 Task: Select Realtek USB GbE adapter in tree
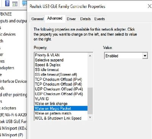pyautogui.click(x=13, y=121)
